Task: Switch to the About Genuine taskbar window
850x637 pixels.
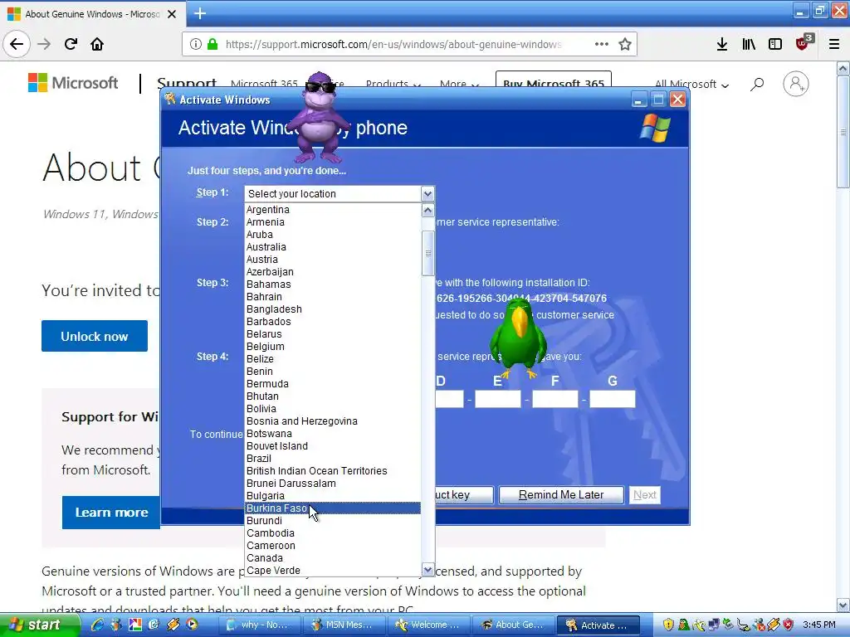Action: [x=513, y=625]
